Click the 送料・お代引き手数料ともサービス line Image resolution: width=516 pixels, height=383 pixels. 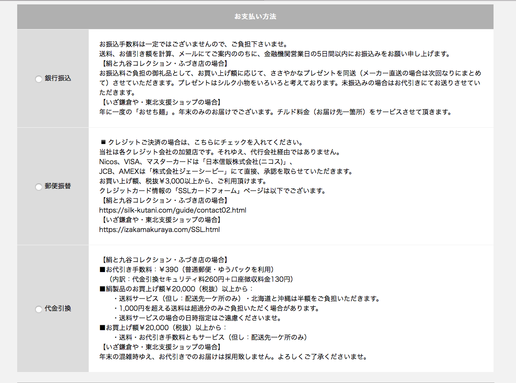[x=210, y=337]
